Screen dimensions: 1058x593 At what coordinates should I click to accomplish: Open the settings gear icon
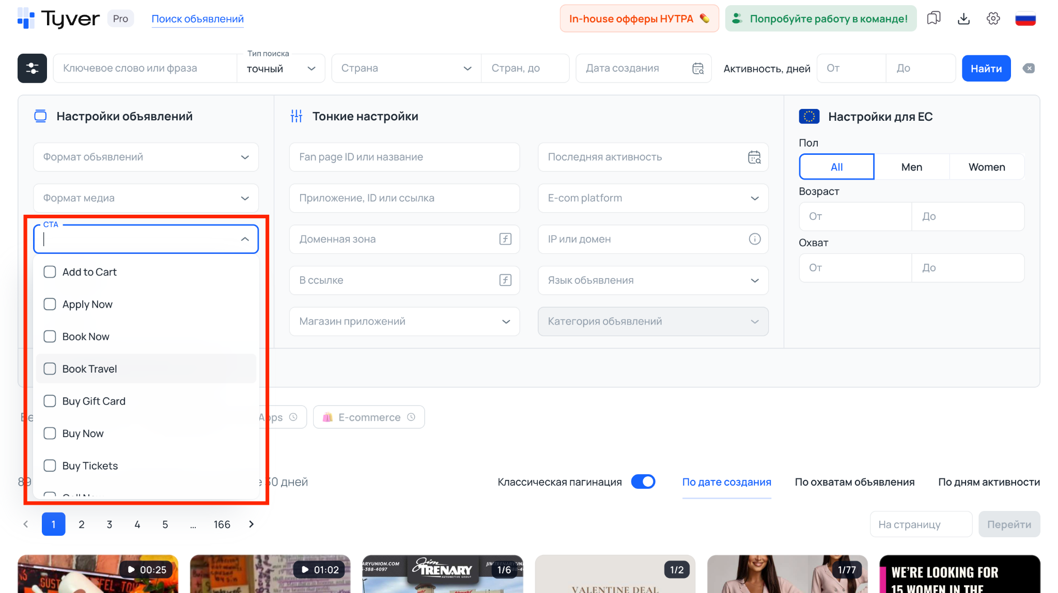pyautogui.click(x=993, y=18)
